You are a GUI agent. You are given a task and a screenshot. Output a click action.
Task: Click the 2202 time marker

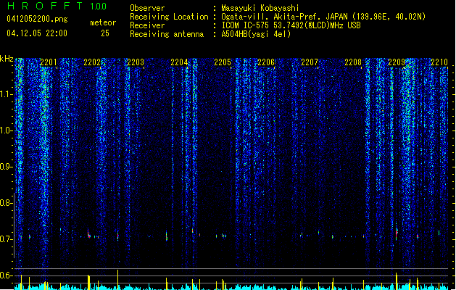click(x=92, y=62)
